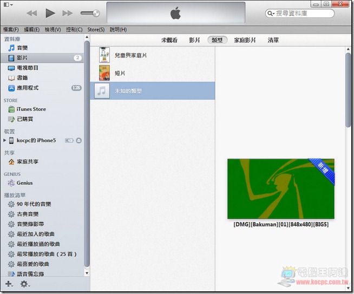Open the 應用程式 apps icon

[11, 88]
